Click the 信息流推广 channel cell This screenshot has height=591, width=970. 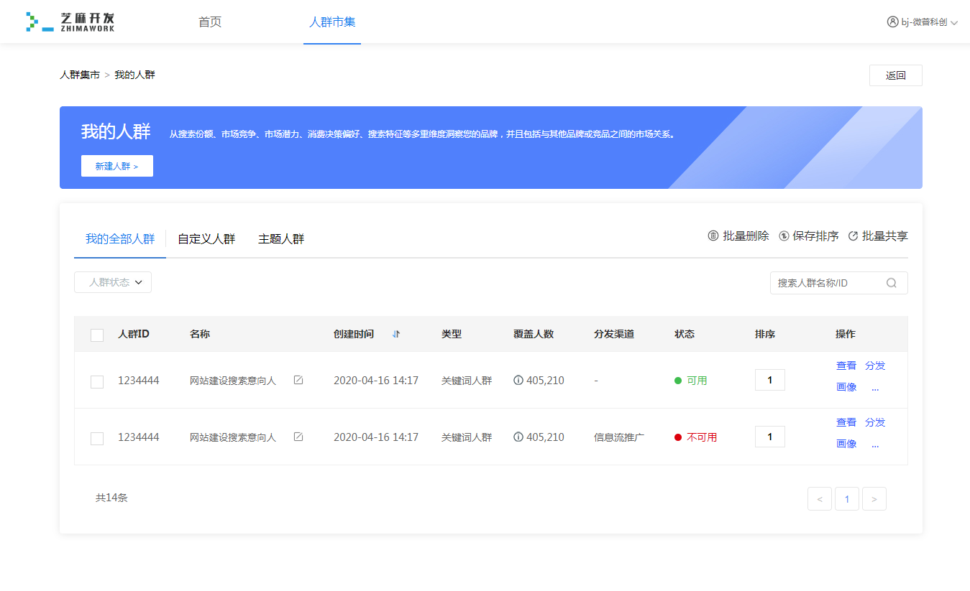click(619, 437)
